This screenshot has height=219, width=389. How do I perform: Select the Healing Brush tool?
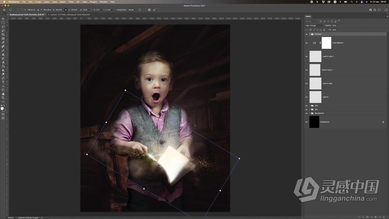pyautogui.click(x=3, y=47)
